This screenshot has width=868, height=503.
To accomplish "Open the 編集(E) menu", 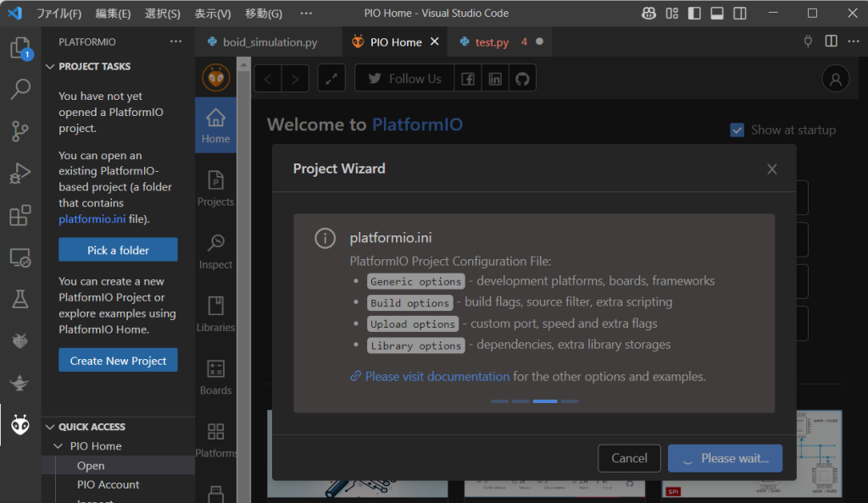I will pyautogui.click(x=113, y=14).
